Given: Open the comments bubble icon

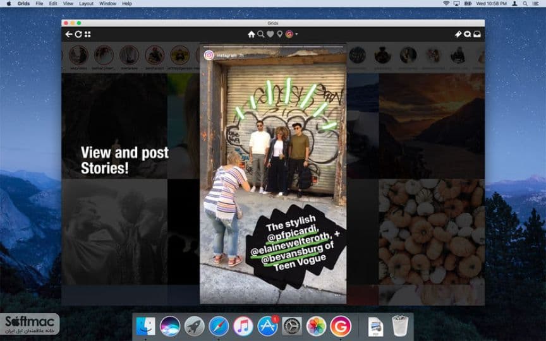Looking at the screenshot, I should (468, 34).
